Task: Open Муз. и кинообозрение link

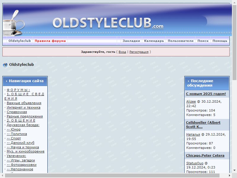Action: pyautogui.click(x=25, y=151)
